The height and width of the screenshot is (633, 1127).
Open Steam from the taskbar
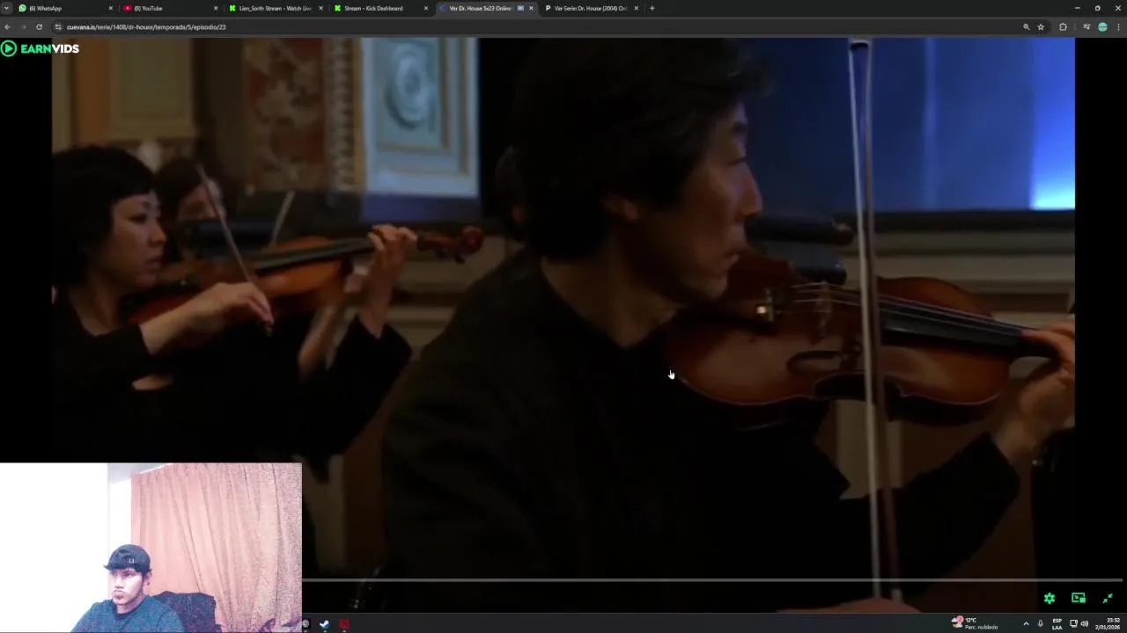click(324, 624)
